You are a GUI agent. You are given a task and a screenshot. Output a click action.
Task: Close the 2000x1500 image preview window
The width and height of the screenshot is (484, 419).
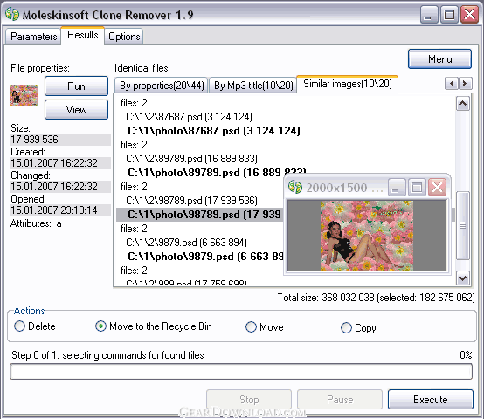click(x=437, y=187)
